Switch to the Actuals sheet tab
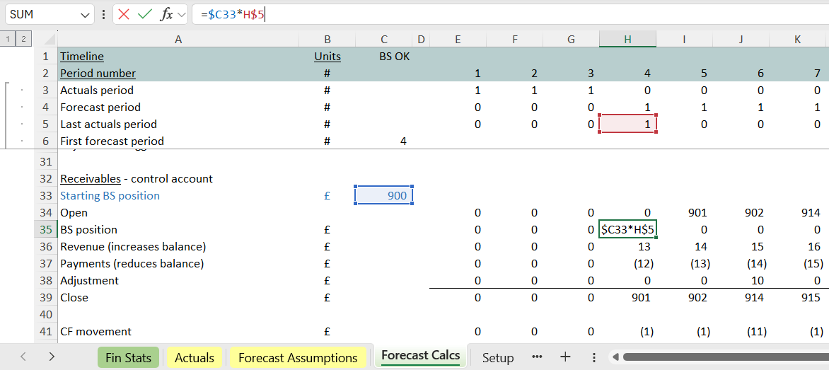The image size is (829, 370). point(195,357)
